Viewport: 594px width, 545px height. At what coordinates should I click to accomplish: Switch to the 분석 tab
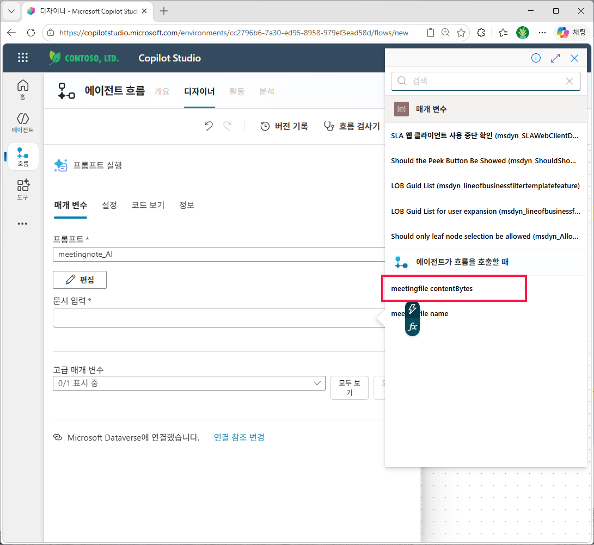(266, 91)
